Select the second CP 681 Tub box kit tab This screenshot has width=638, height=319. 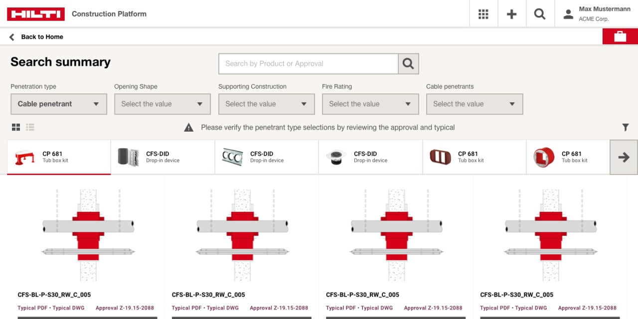[474, 157]
